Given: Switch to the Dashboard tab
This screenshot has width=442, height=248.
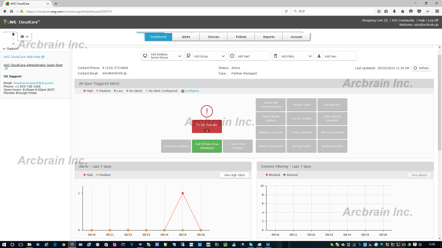Looking at the screenshot, I should coord(158,37).
